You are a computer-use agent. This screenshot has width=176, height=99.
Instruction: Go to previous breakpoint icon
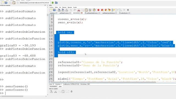point(102,10)
